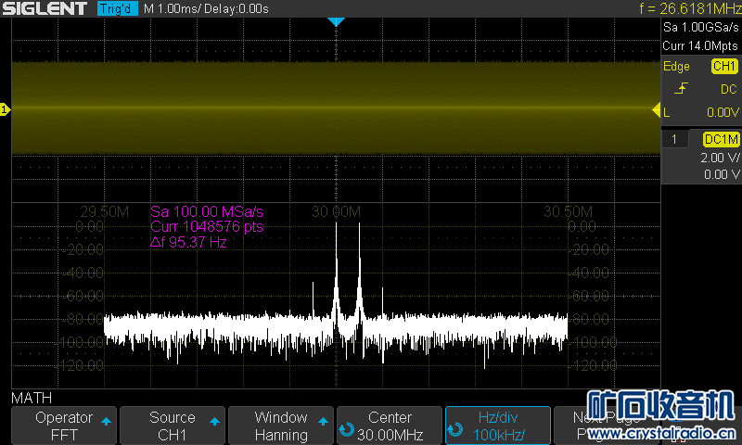
Task: Click the Trig'd status indicator
Action: pos(118,8)
